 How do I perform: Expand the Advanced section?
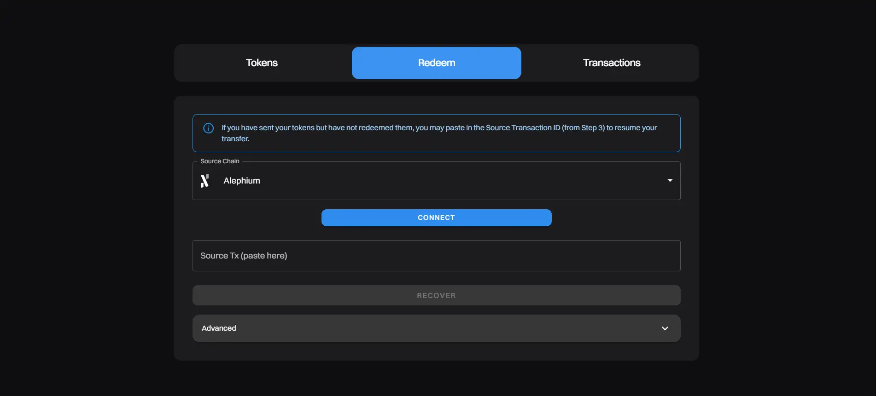(436, 328)
